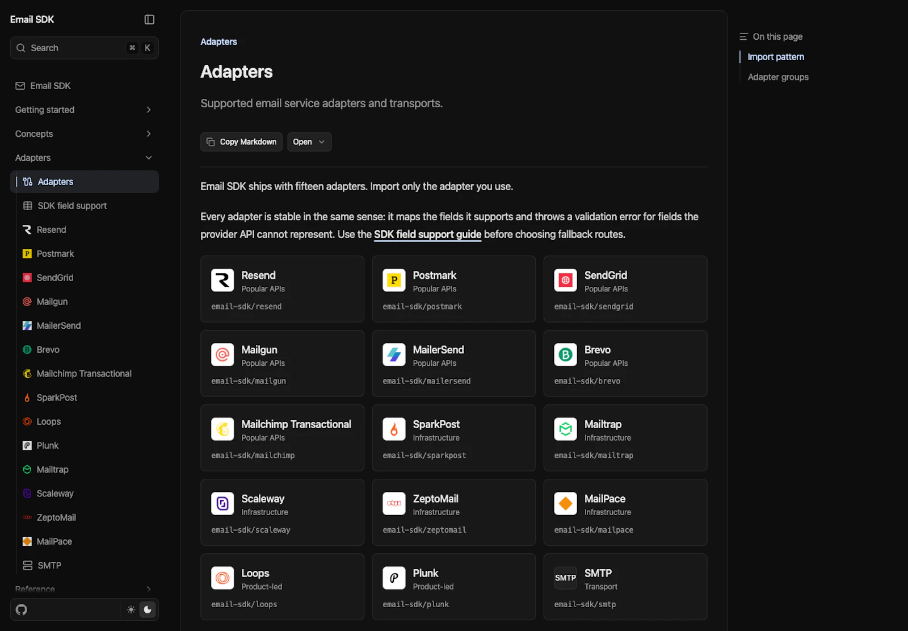Click the Loops logo in card grid

222,578
